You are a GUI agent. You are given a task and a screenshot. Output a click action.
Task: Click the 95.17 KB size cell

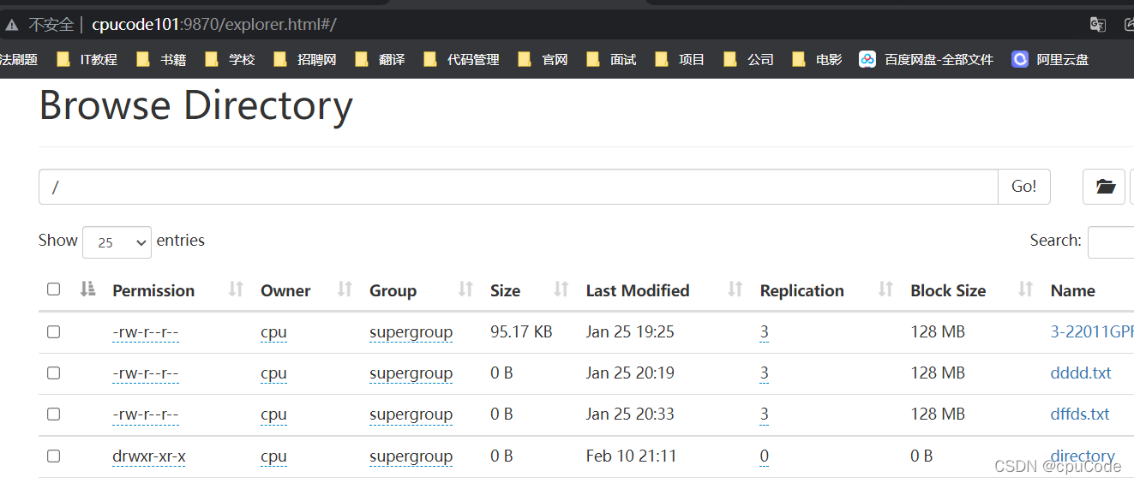coord(521,331)
